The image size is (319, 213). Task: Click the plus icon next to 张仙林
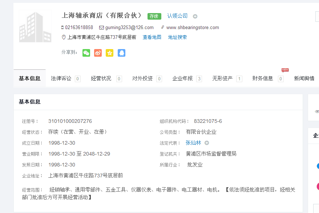[x=207, y=143]
